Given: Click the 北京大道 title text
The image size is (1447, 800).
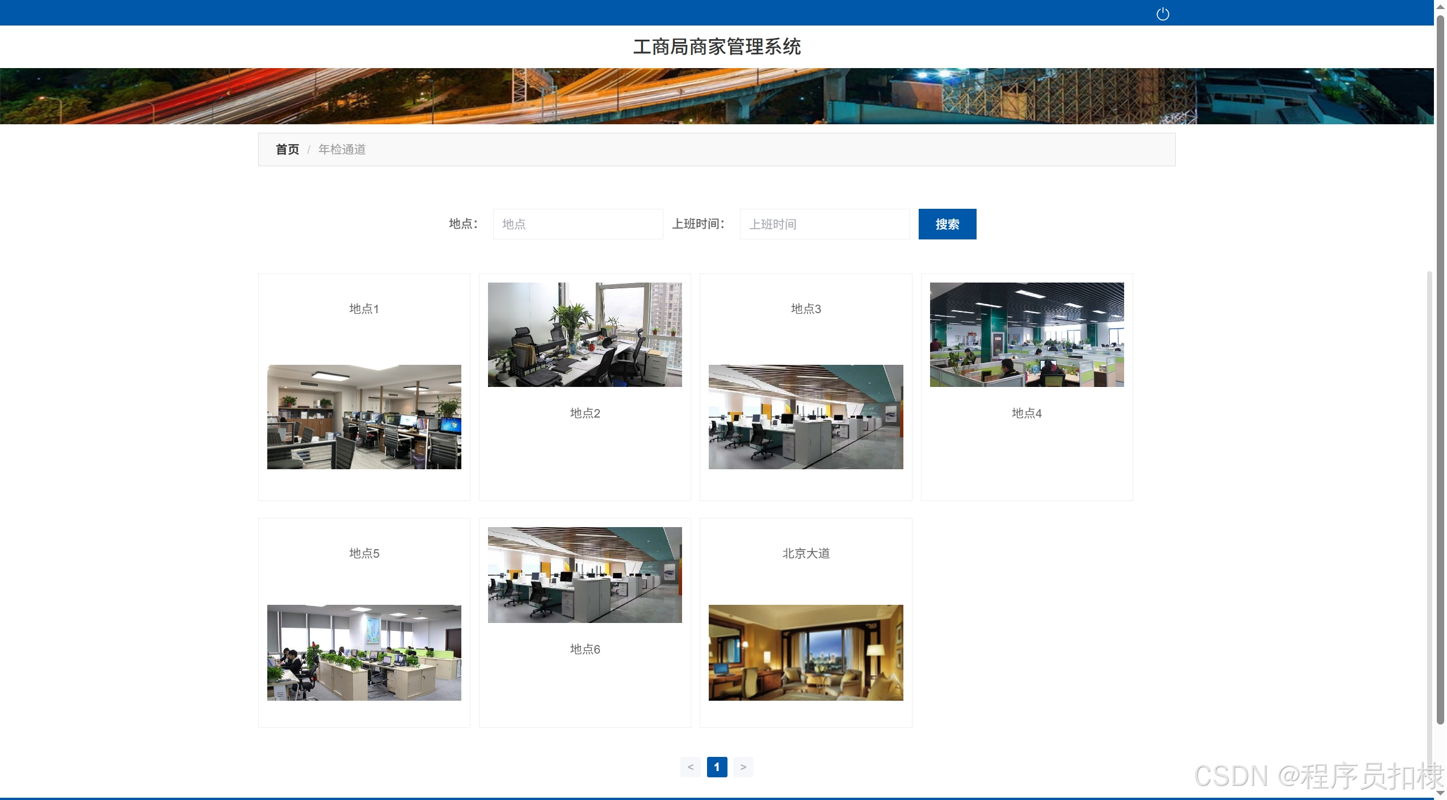Looking at the screenshot, I should tap(805, 553).
